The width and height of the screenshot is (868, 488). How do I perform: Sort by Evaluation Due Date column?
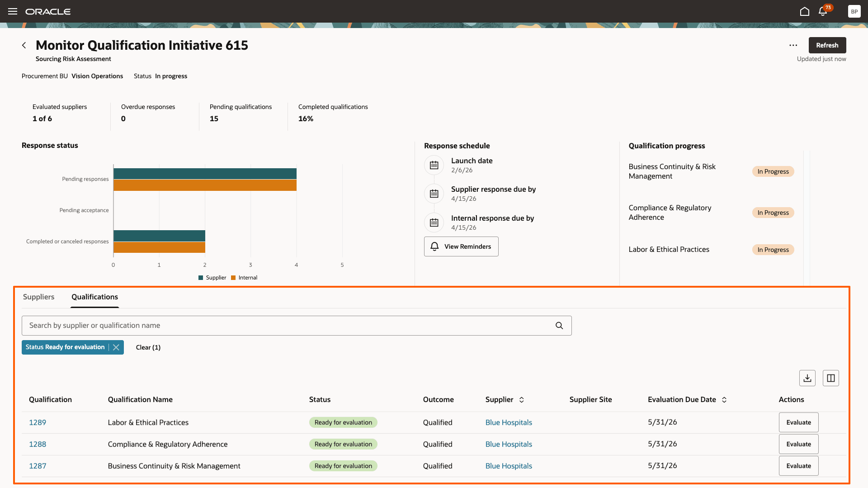724,400
